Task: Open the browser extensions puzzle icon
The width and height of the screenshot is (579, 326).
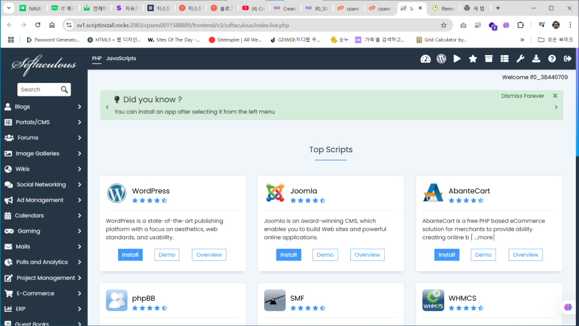Action: [x=520, y=25]
